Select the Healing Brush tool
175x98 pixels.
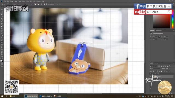pos(2,24)
